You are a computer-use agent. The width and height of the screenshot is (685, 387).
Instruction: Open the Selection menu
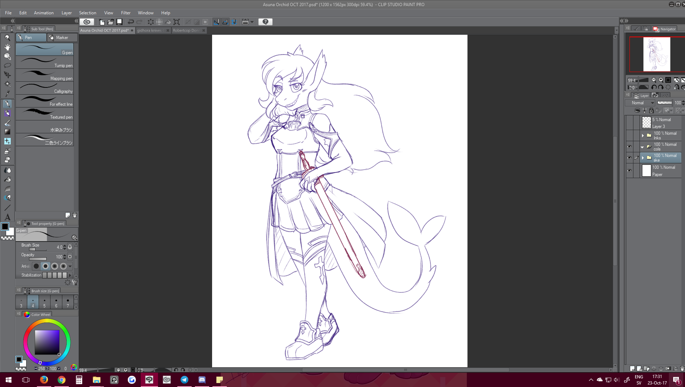88,13
